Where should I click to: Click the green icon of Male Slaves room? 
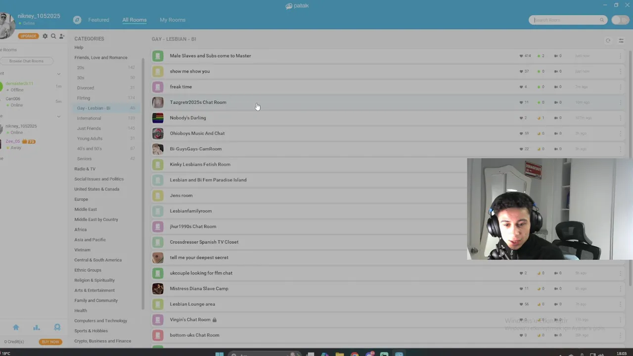(x=158, y=56)
